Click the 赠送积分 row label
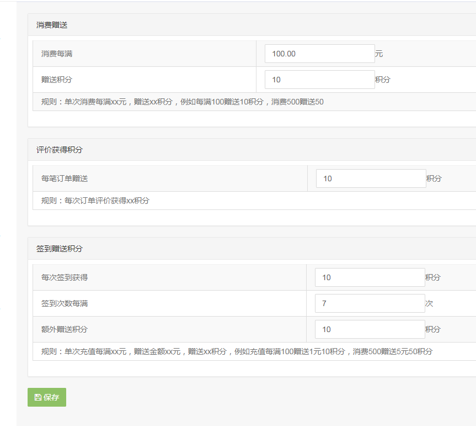Viewport: 476px width, 426px height. click(x=57, y=80)
